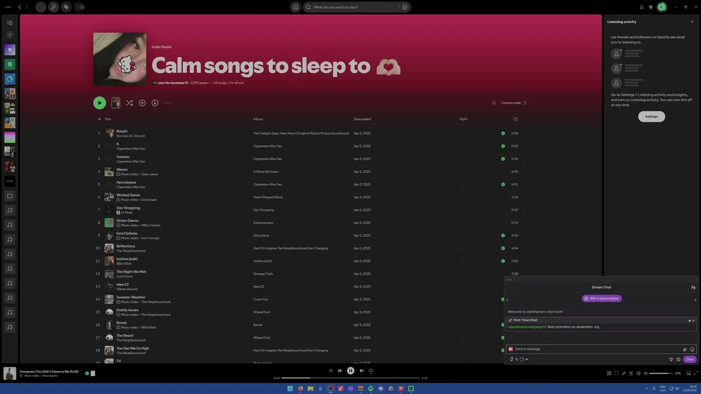Open the Friend Activity icon in top bar
Screen dimensions: 701x394
(x=651, y=7)
